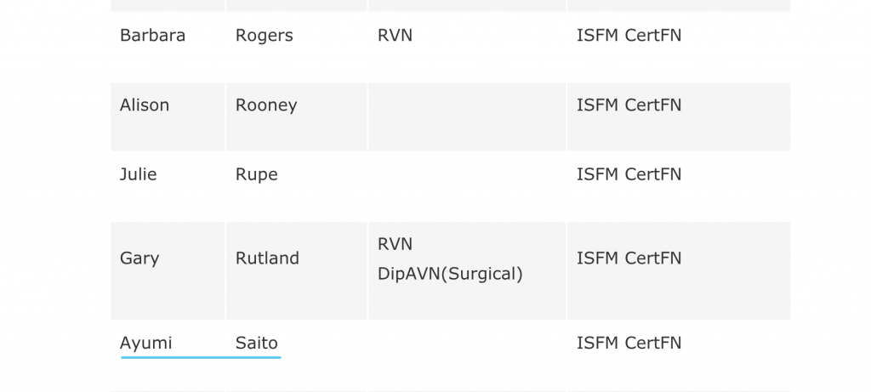The image size is (871, 392).
Task: Click the RVN qualification in Barbara's row
Action: (395, 35)
